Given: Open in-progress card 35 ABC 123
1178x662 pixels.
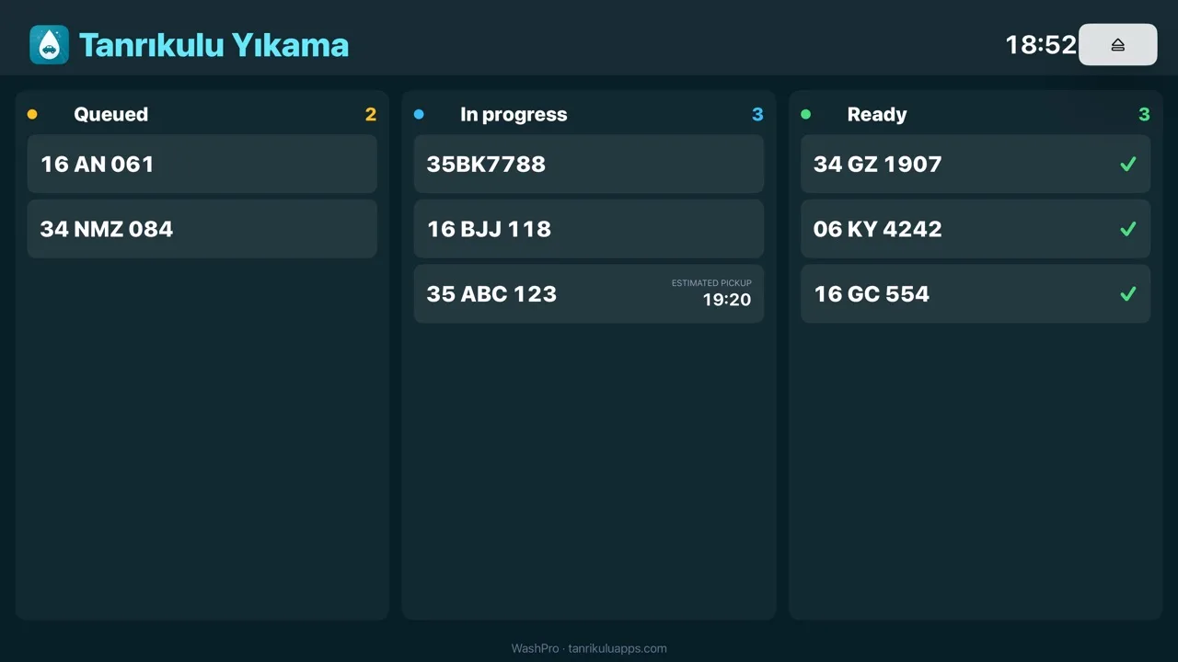Looking at the screenshot, I should (589, 294).
